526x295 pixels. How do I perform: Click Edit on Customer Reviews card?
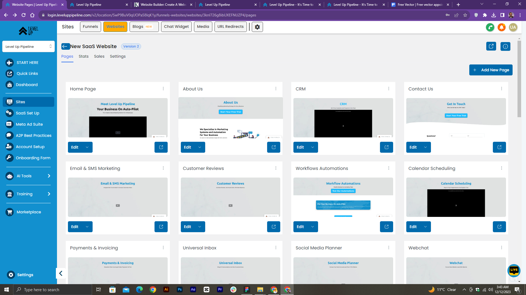(x=188, y=227)
